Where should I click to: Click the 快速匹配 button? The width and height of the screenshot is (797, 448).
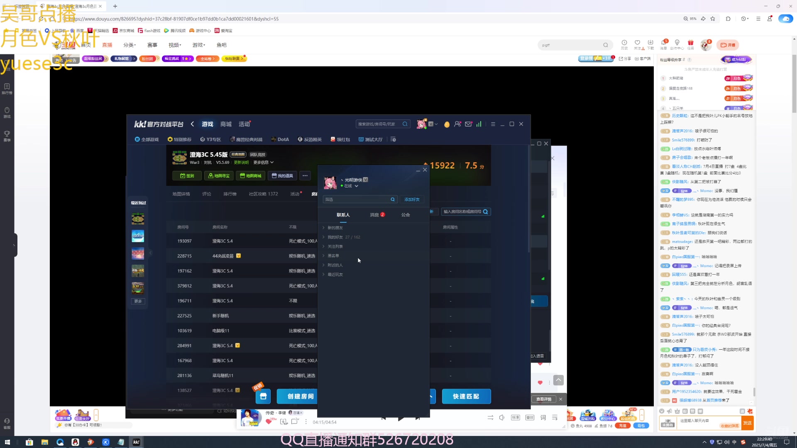[x=466, y=397]
